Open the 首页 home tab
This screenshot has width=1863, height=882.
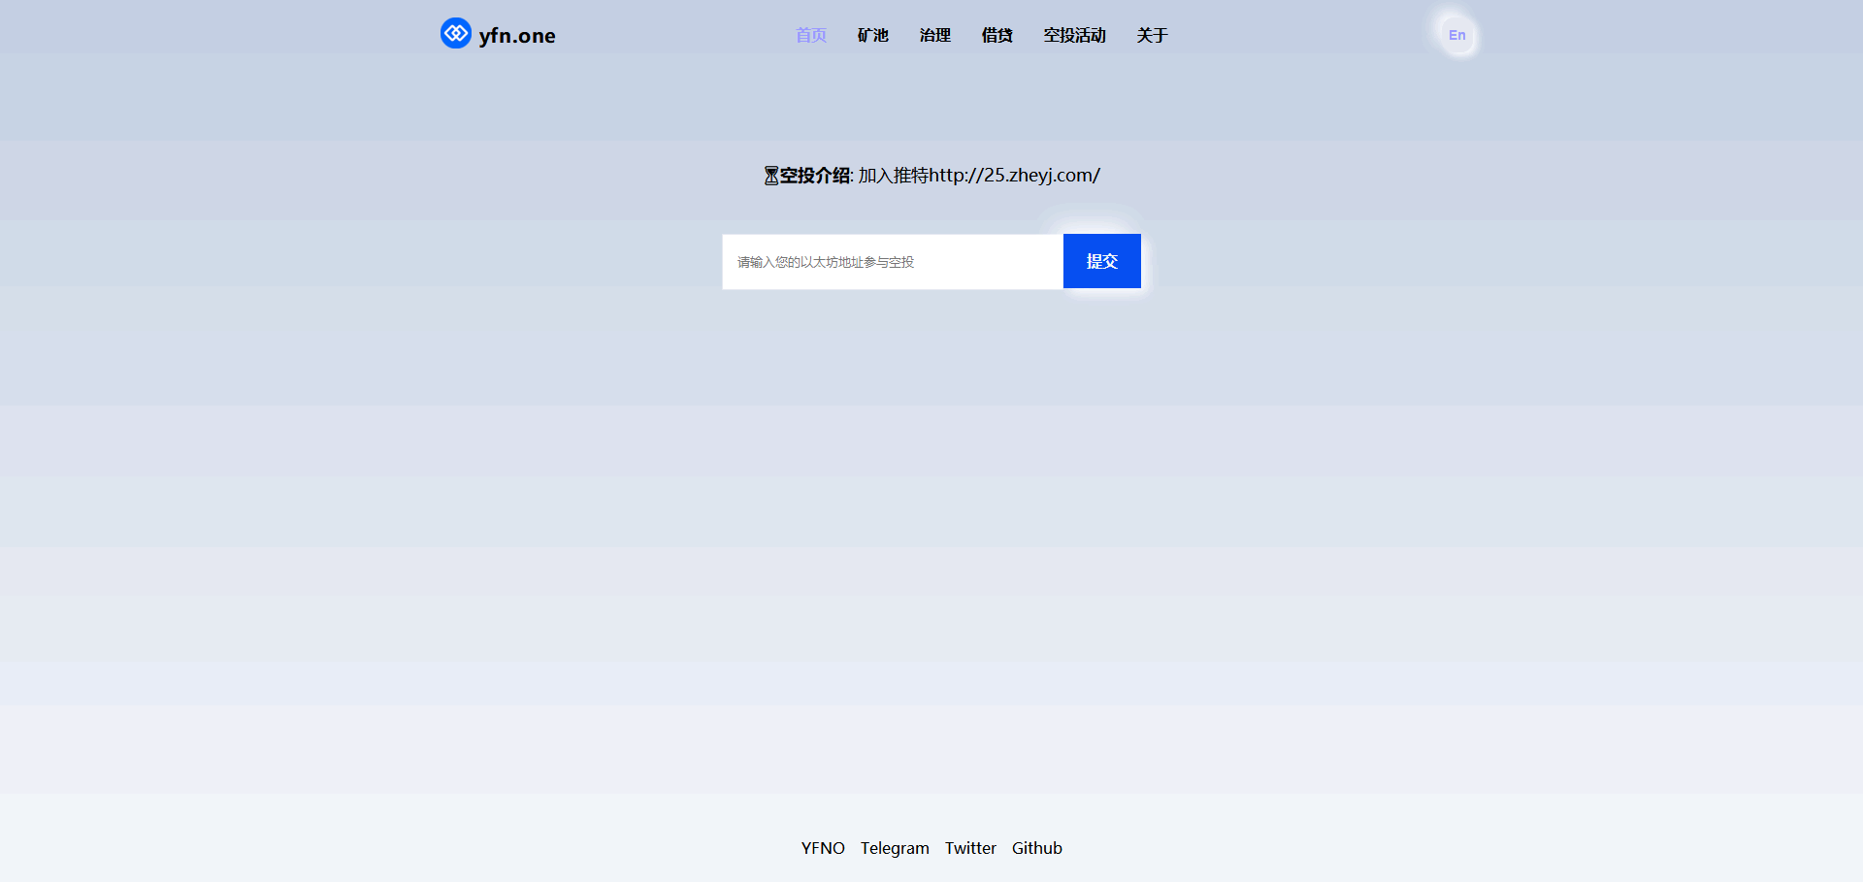810,36
